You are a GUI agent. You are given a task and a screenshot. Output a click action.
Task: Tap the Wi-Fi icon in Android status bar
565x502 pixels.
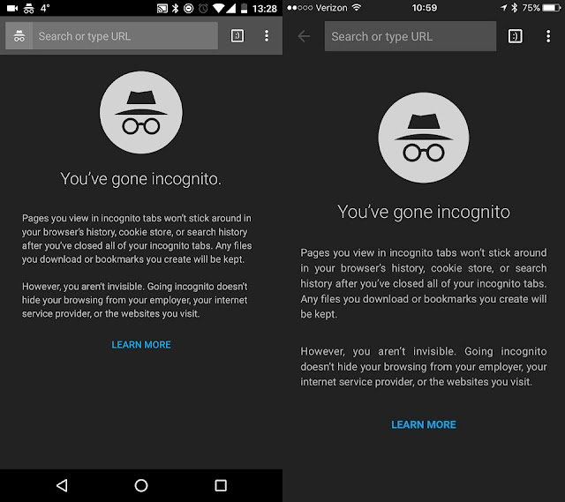(218, 8)
